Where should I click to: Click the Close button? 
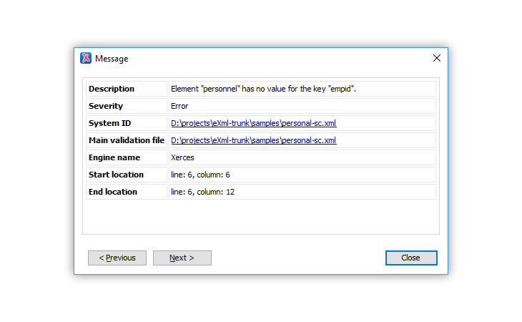pyautogui.click(x=411, y=258)
